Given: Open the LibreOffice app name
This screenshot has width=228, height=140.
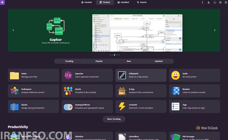Looking at the screenshot, I should pos(134,136).
